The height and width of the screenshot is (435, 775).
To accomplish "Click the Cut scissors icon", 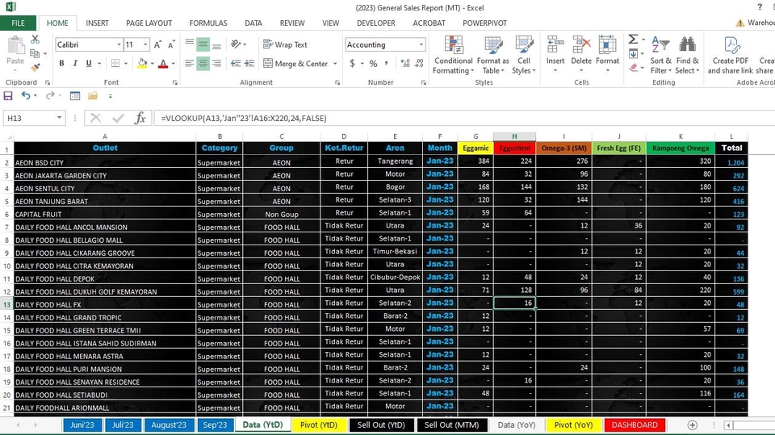I will point(35,39).
